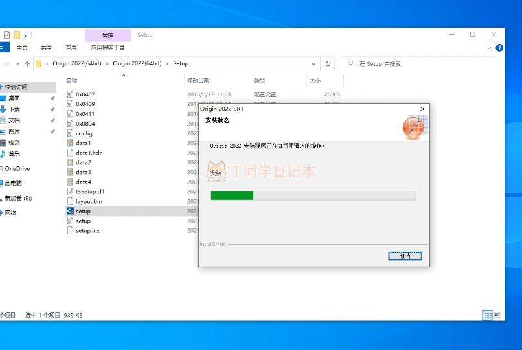Click the 取消 cancel button in installer
The width and height of the screenshot is (522, 350).
[x=405, y=256]
